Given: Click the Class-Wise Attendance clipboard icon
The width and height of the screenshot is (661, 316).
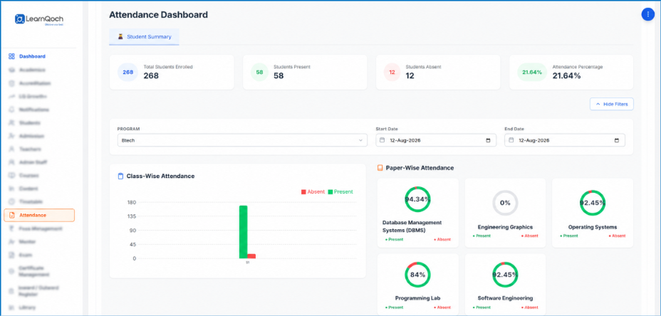Looking at the screenshot, I should click(120, 176).
